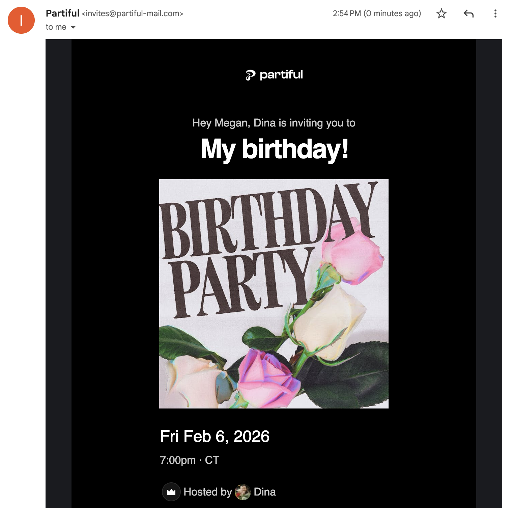Click the event date Fri Feb 6, 2026

pos(215,436)
